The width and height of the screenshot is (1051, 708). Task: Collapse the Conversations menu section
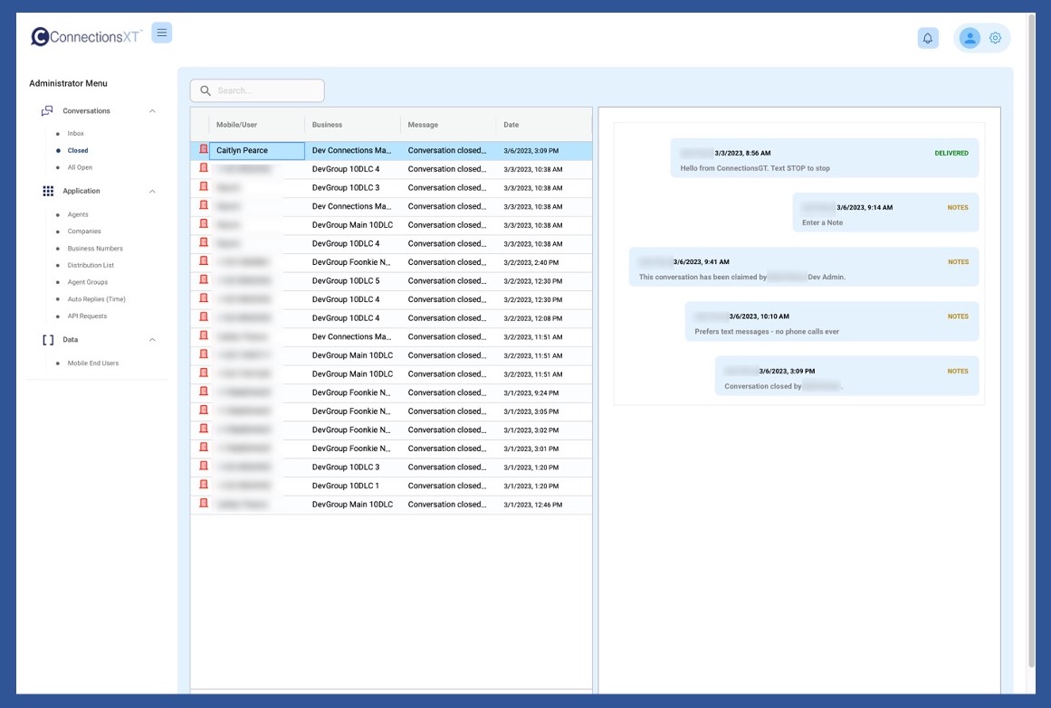[x=152, y=111]
